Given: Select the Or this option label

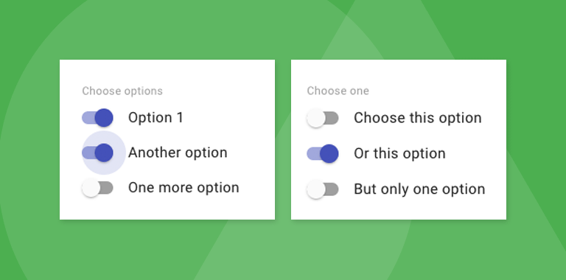Looking at the screenshot, I should (399, 153).
